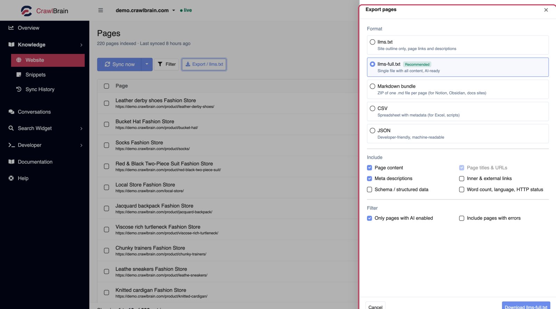Click the Search Widget magnifier icon
The image size is (556, 309).
click(x=11, y=128)
